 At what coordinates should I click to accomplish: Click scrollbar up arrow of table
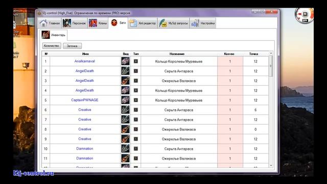point(271,53)
